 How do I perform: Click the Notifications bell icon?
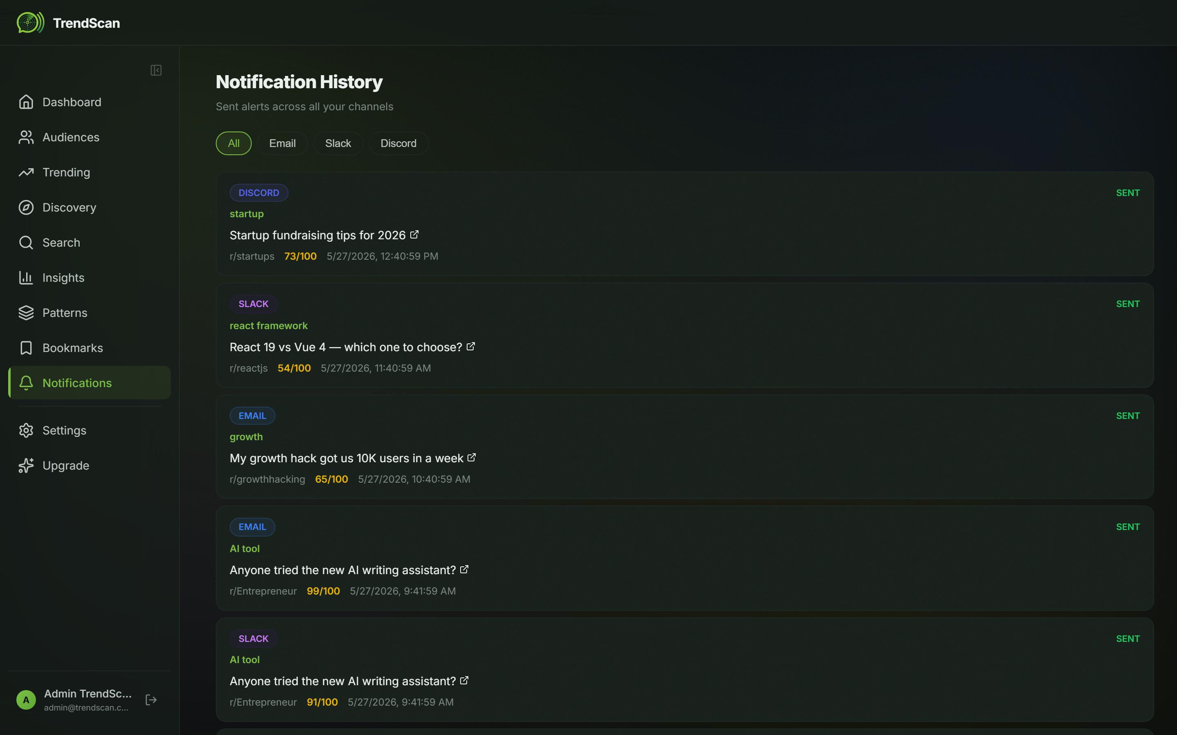[x=26, y=383]
